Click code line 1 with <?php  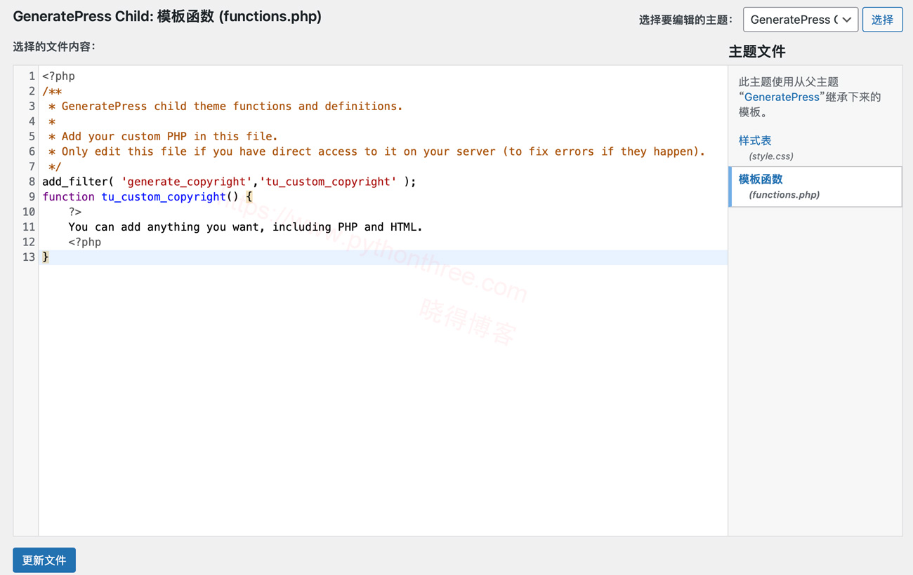(58, 76)
